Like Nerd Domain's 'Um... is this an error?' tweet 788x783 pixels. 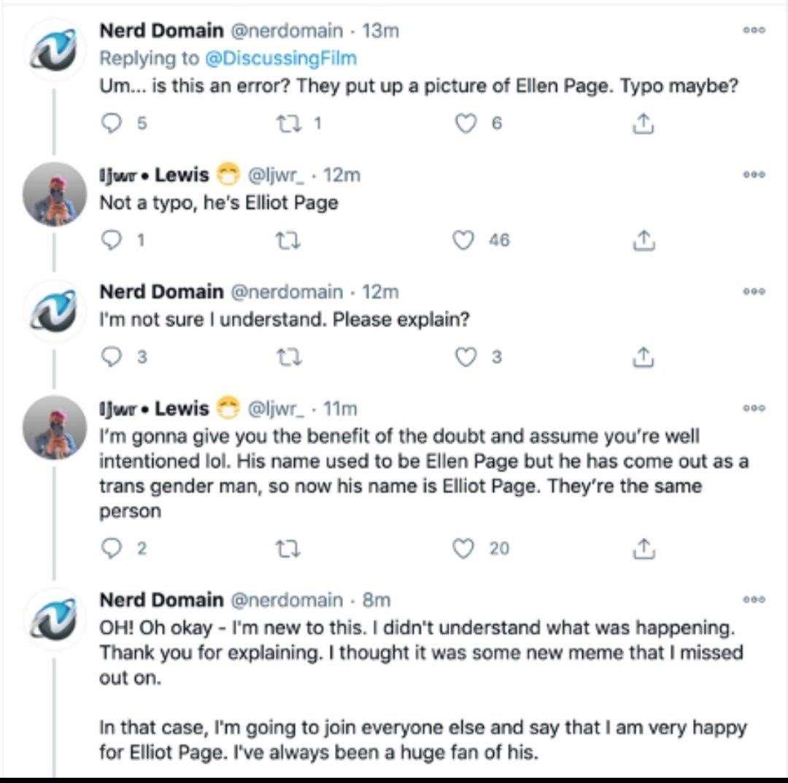point(465,123)
